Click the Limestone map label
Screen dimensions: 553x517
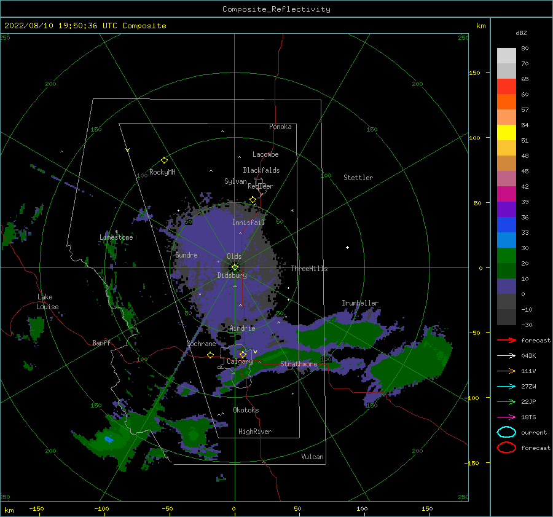[x=116, y=237]
